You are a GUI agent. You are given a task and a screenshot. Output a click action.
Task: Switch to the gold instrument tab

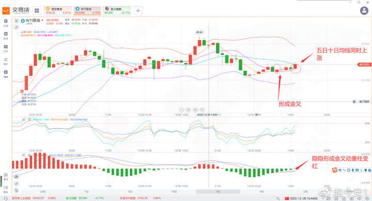coord(58,11)
